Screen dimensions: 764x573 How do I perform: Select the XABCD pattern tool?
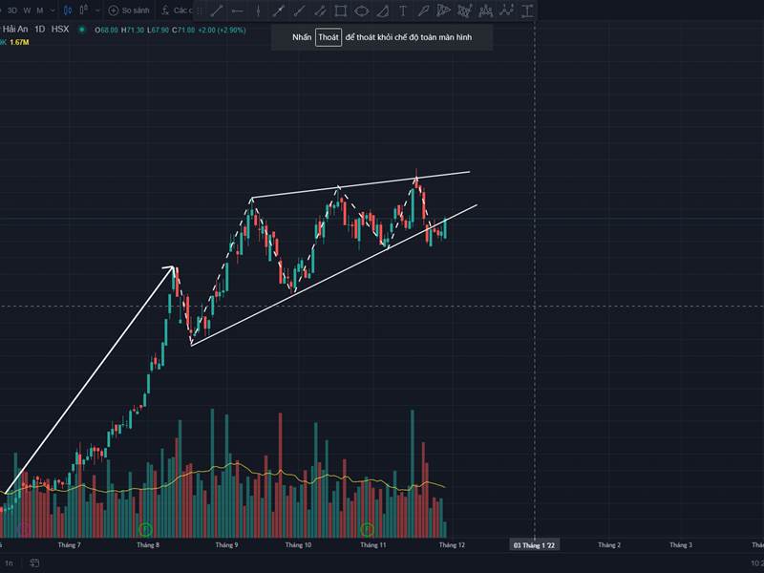tap(465, 11)
